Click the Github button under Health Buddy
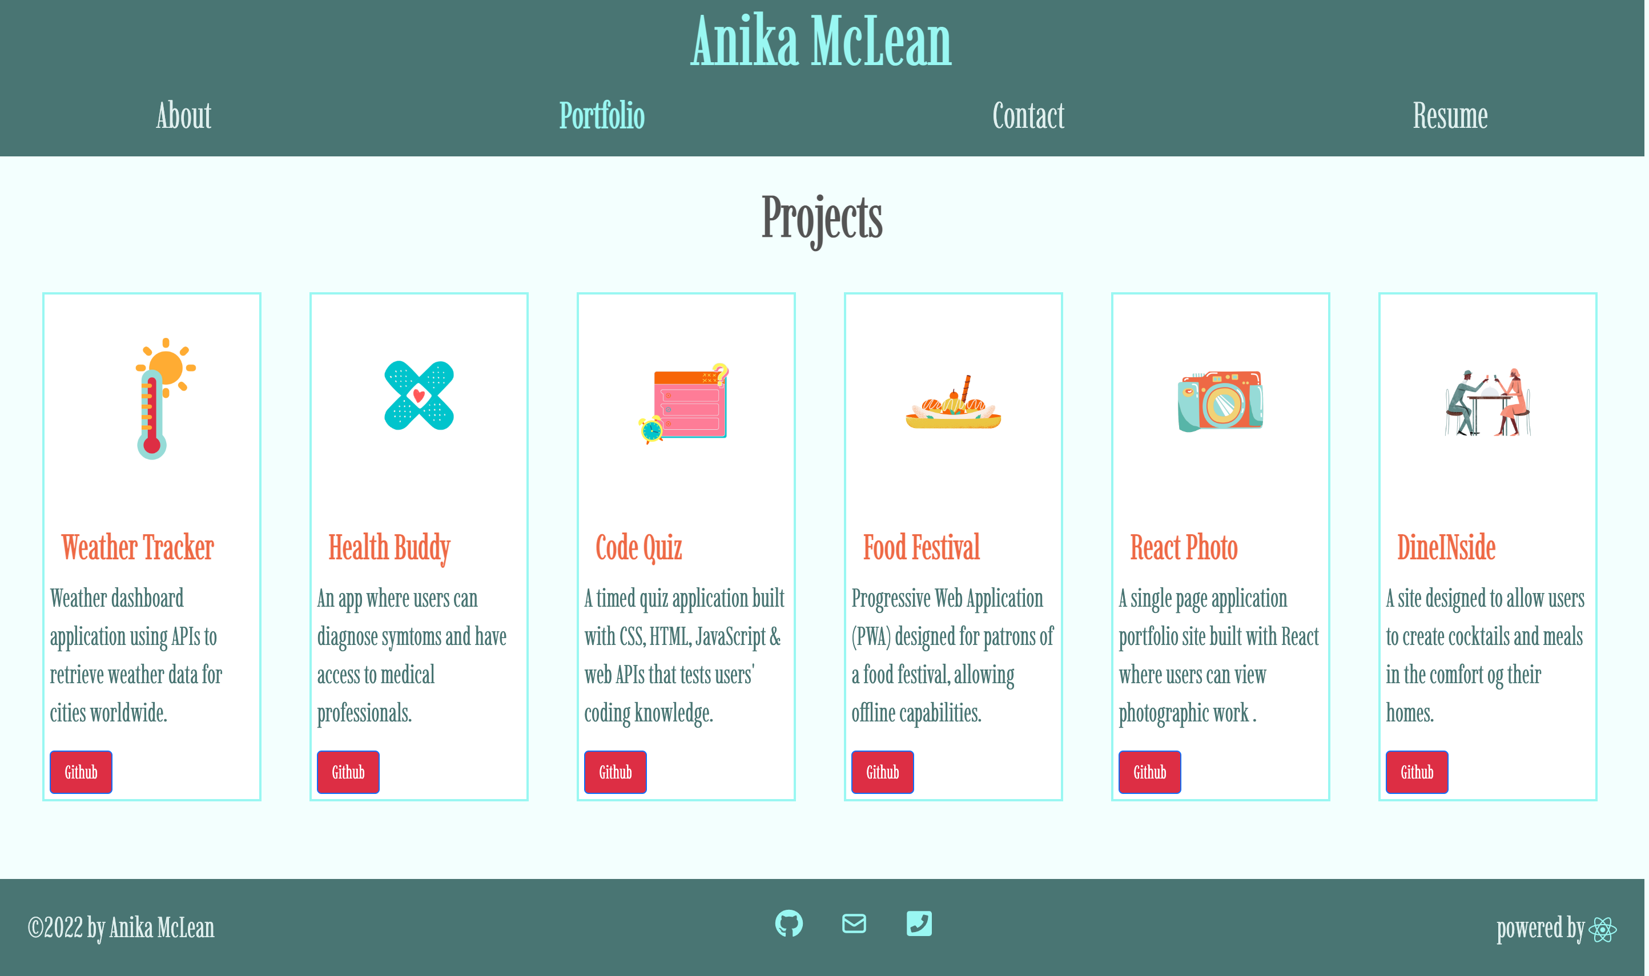This screenshot has width=1649, height=976. [x=348, y=772]
